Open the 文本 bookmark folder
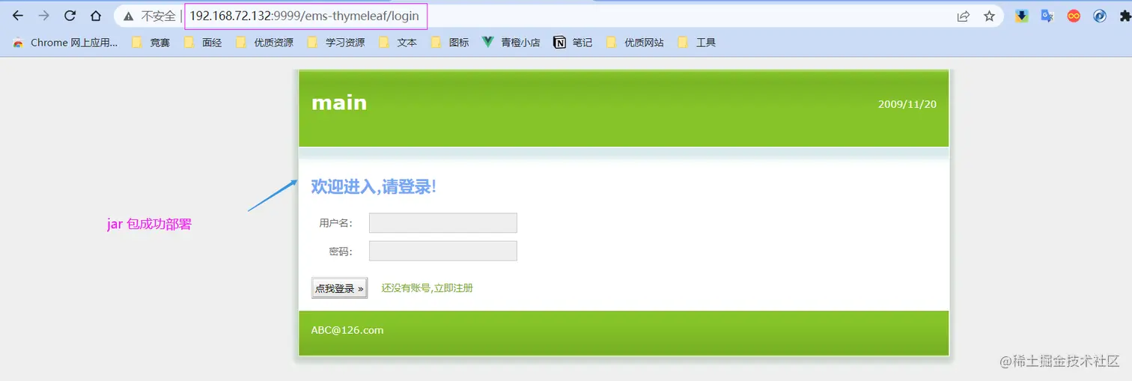 click(398, 43)
